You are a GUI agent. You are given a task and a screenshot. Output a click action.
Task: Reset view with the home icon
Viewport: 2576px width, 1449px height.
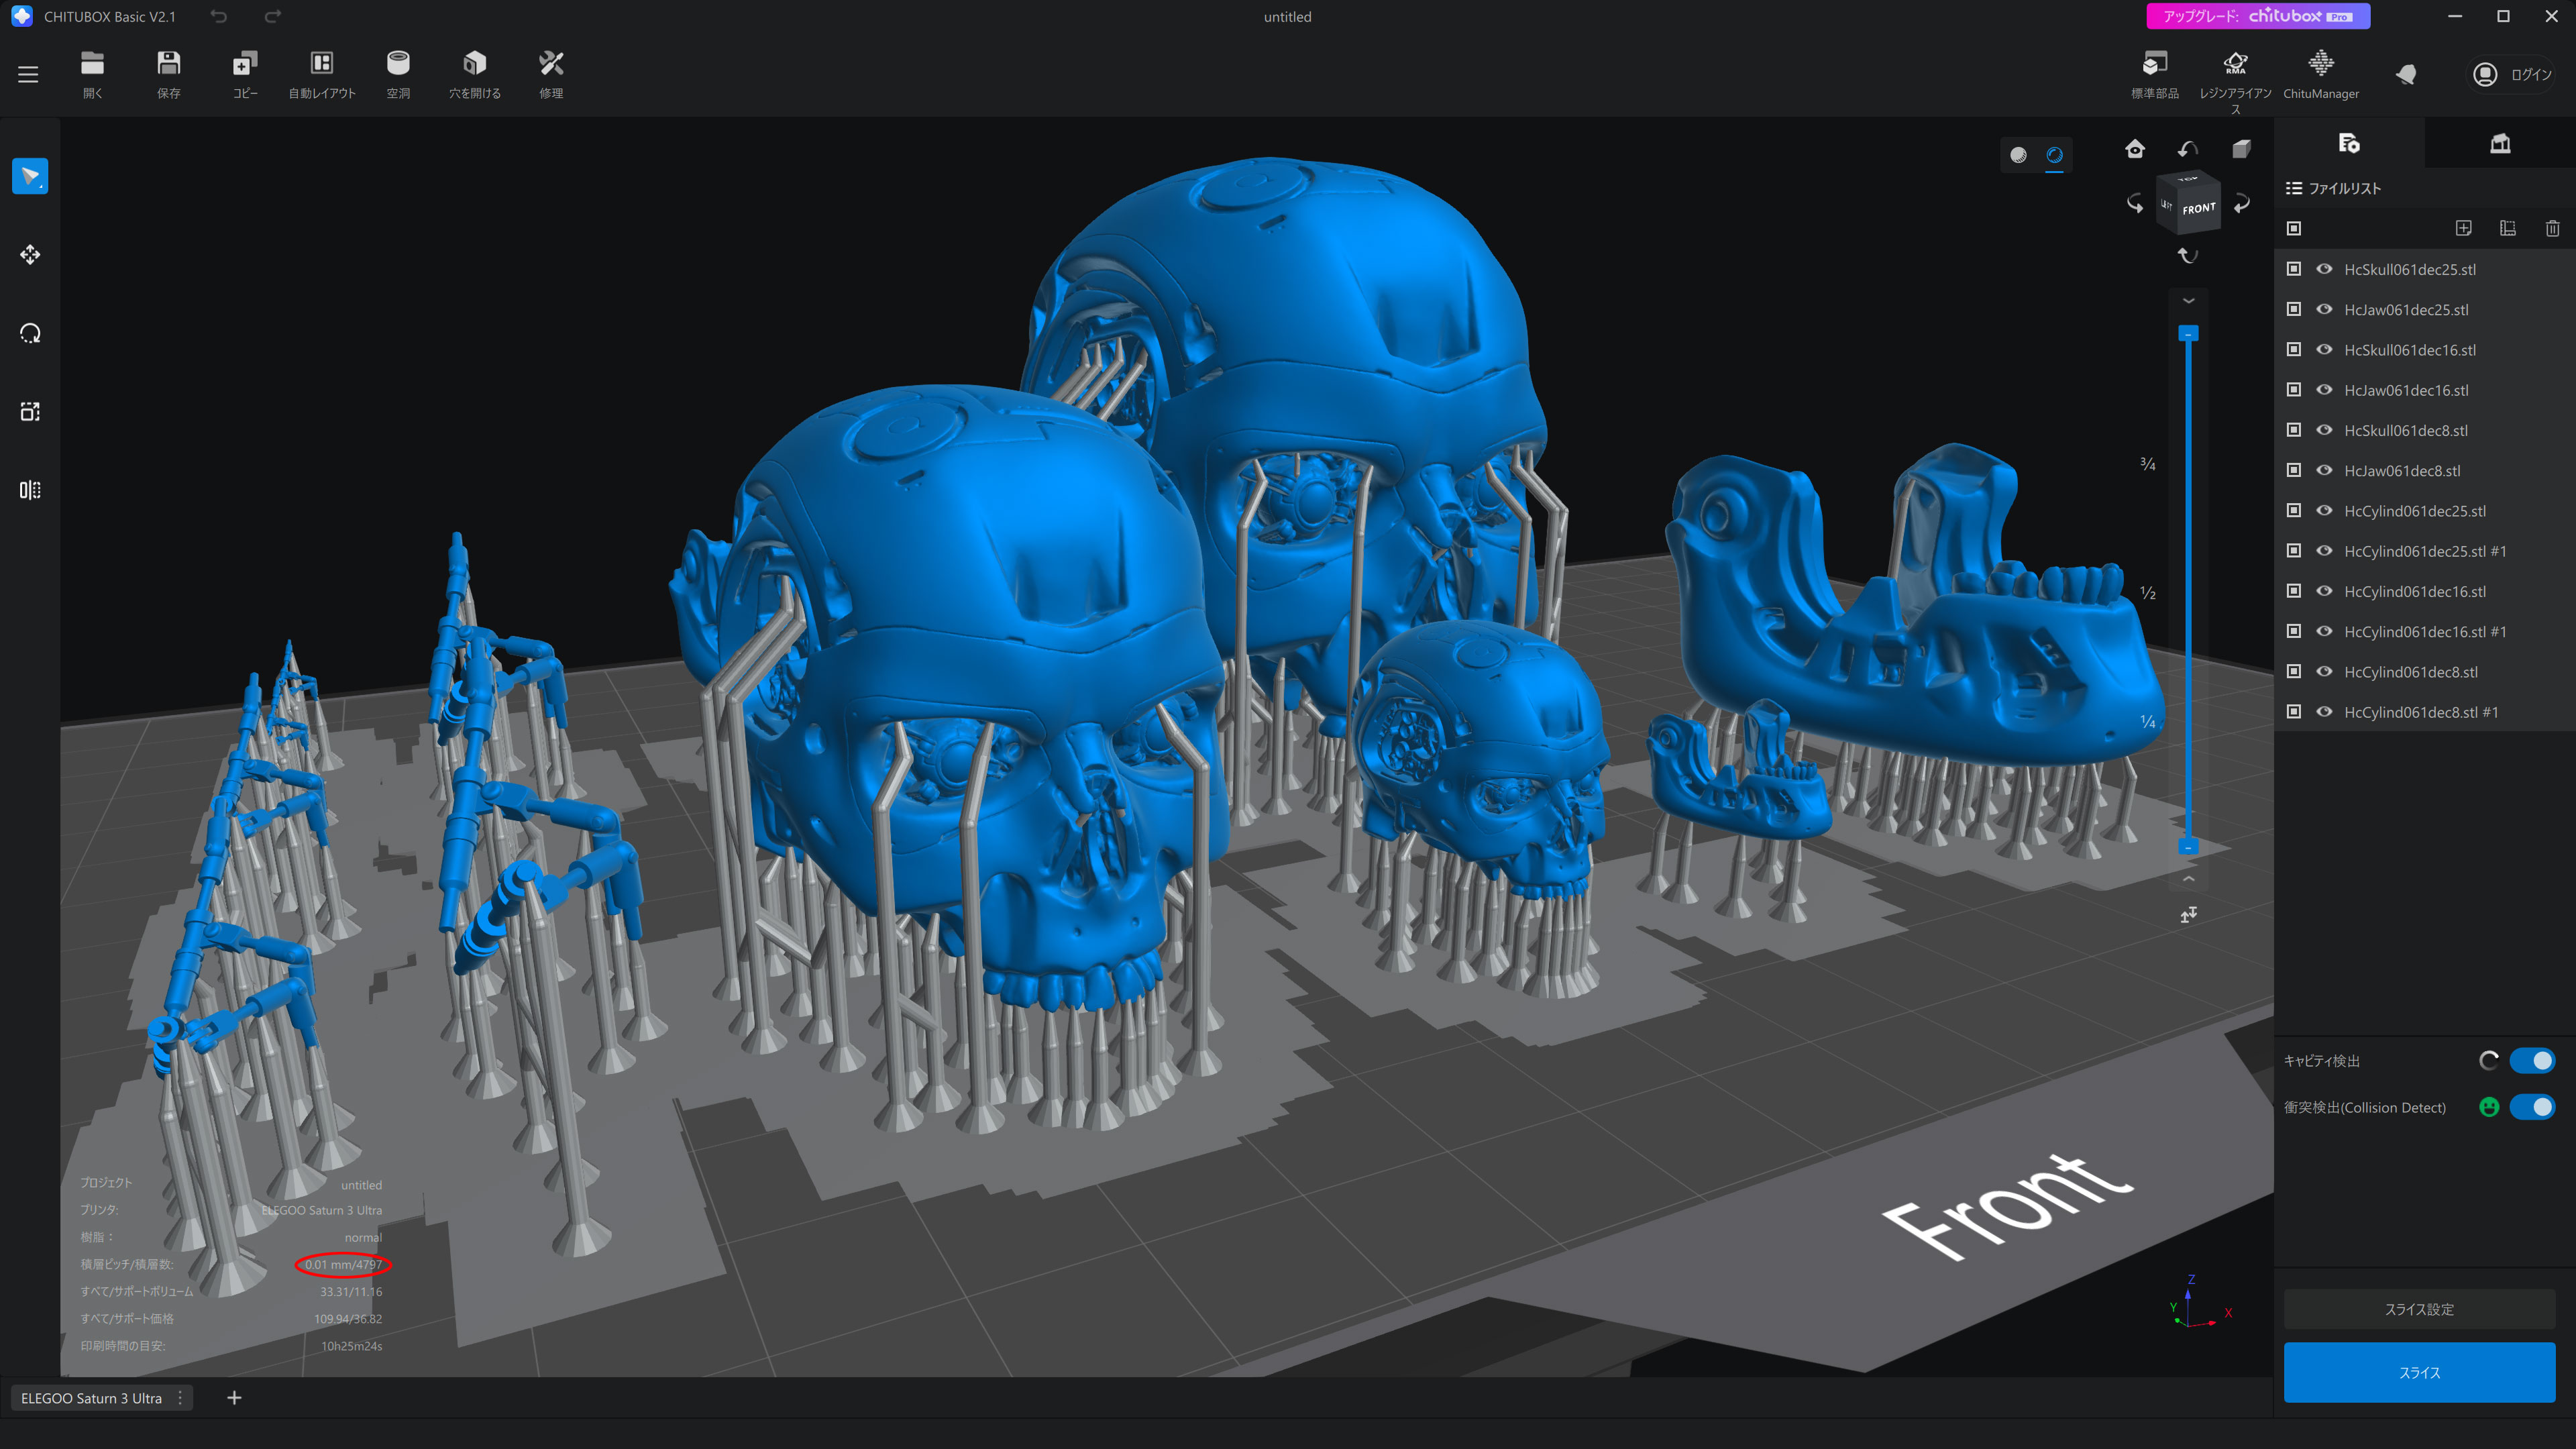tap(2135, 149)
